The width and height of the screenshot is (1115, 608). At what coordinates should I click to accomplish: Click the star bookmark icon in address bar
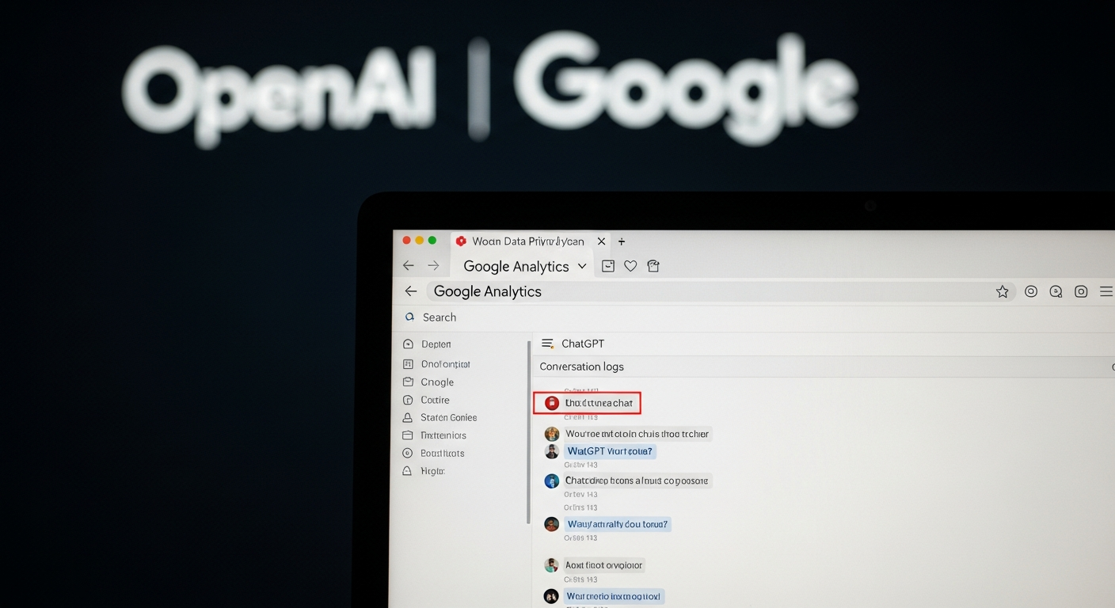tap(1003, 291)
